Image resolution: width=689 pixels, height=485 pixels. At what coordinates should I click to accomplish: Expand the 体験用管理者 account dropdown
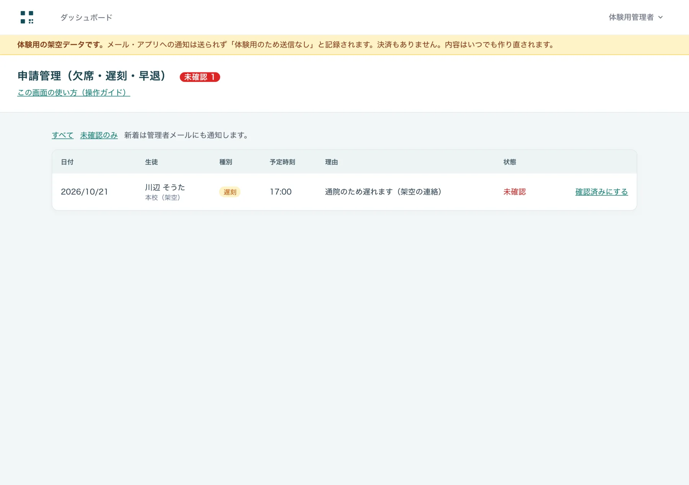tap(635, 17)
